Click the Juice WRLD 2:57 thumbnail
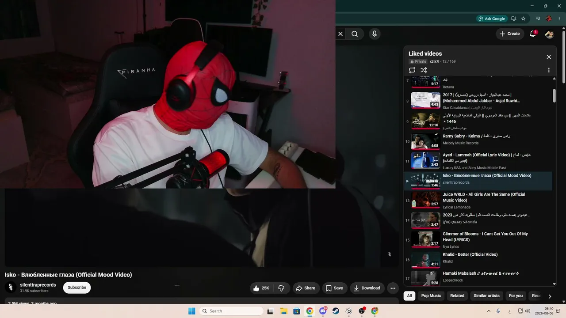Viewport: 566px width, 318px height. tap(426, 199)
